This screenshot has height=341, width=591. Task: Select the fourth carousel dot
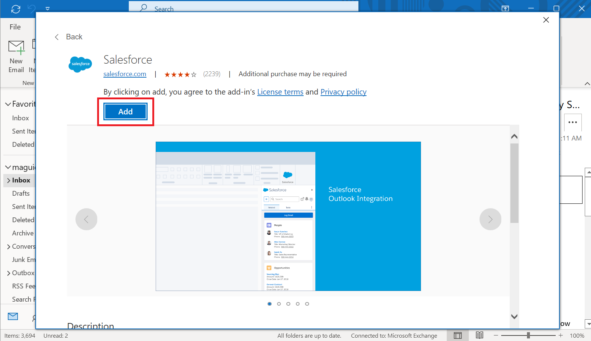tap(298, 304)
